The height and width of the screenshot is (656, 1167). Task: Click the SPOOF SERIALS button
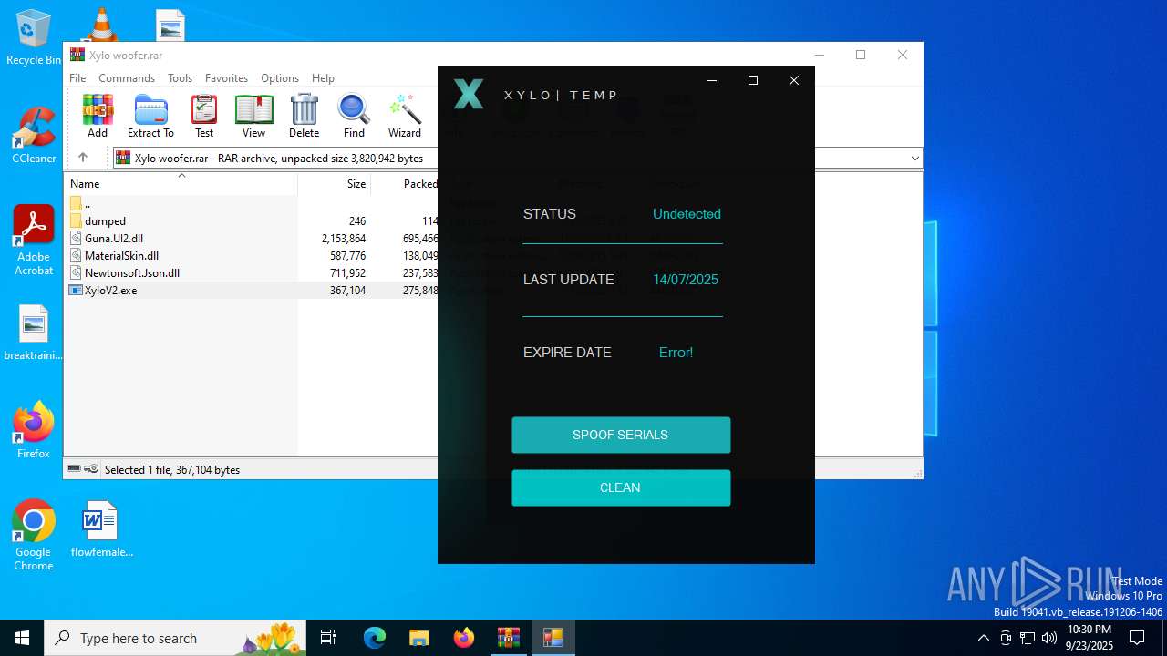point(621,435)
